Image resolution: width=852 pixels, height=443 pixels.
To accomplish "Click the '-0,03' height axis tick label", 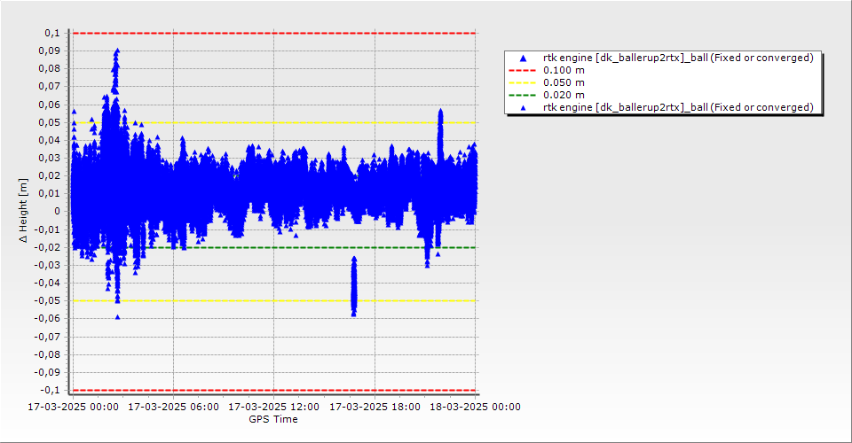I will [48, 265].
